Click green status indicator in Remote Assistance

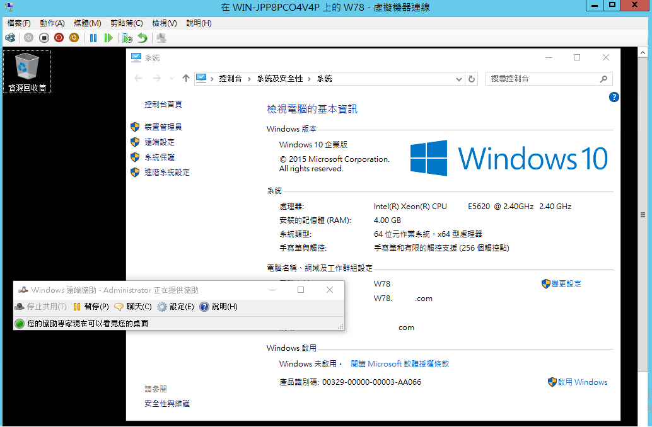[20, 324]
